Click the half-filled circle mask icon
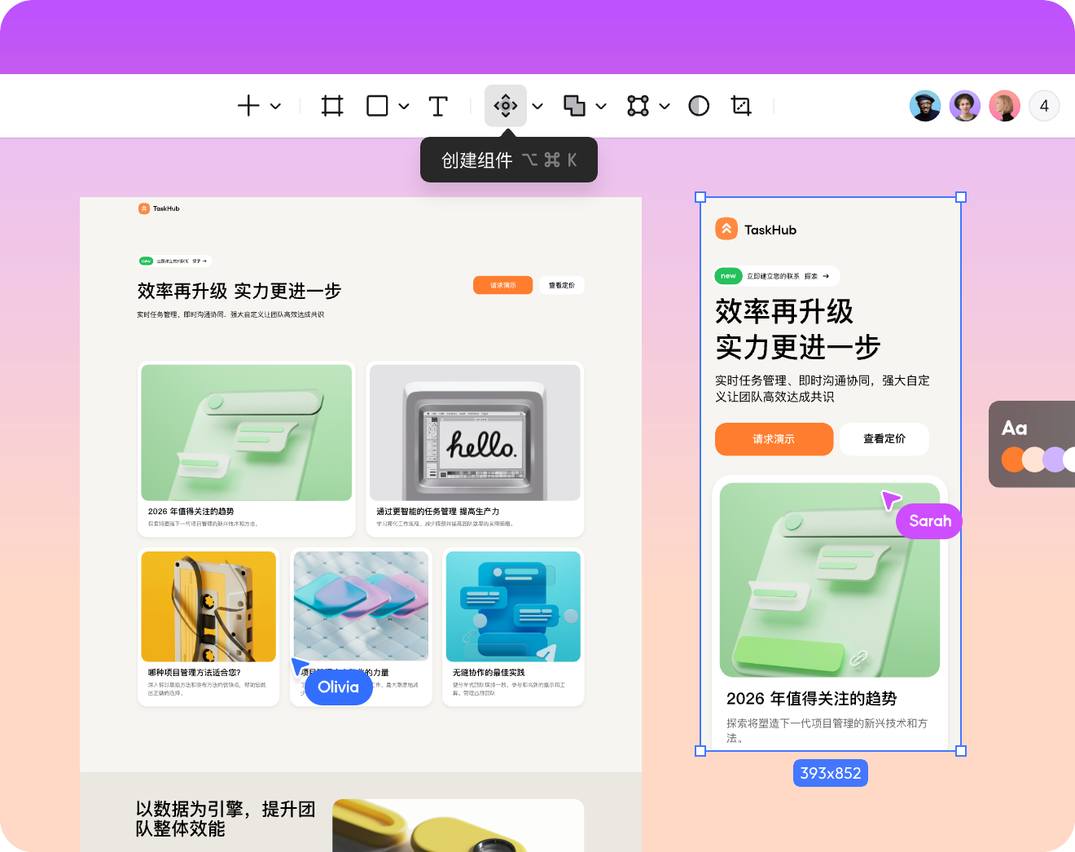Image resolution: width=1075 pixels, height=852 pixels. click(699, 106)
